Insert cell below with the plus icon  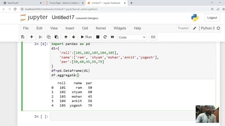(32, 37)
